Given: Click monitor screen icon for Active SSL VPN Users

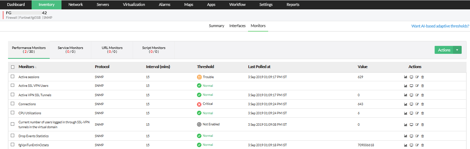Looking at the screenshot, I should 411,86.
